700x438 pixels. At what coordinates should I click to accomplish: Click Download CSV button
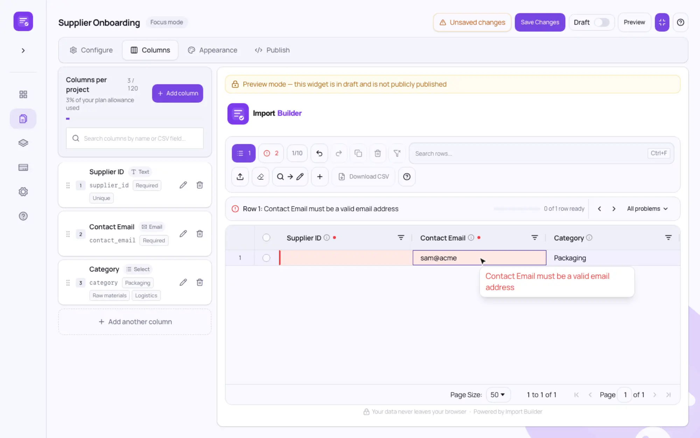[363, 177]
